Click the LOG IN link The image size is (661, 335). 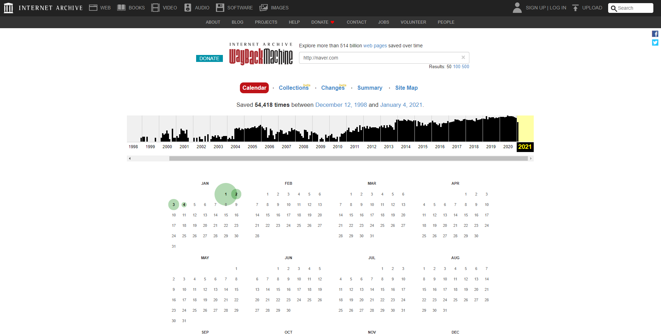tap(558, 8)
